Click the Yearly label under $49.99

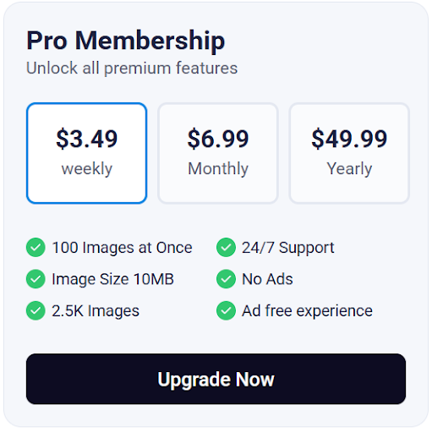click(x=349, y=169)
